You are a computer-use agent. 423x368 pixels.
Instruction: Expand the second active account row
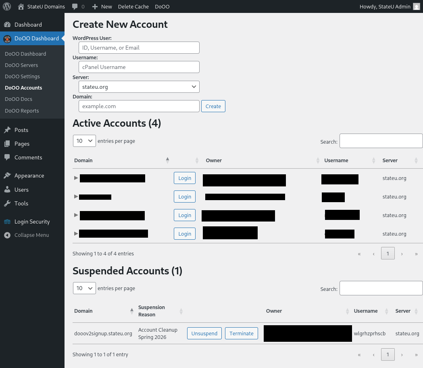pos(76,197)
